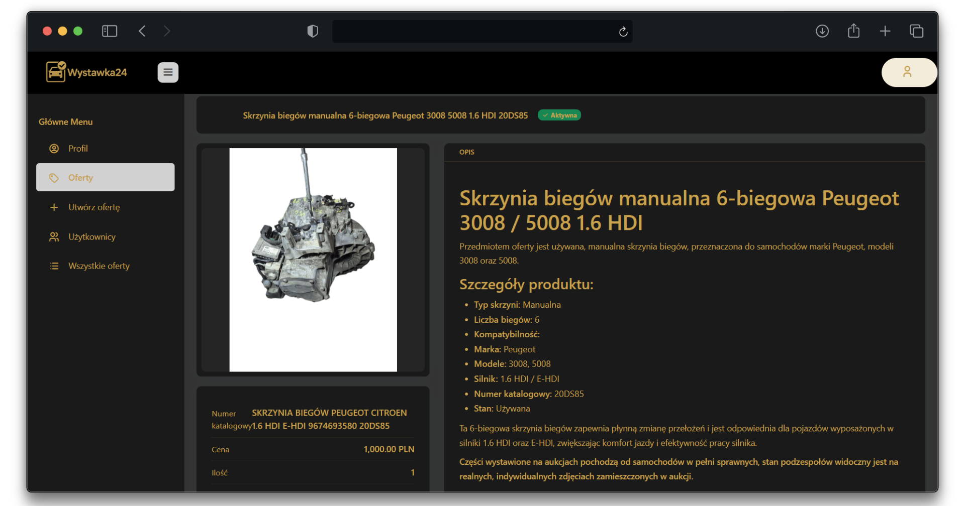Select the people icon next to Użytkownicy
The height and width of the screenshot is (506, 965).
coord(54,236)
